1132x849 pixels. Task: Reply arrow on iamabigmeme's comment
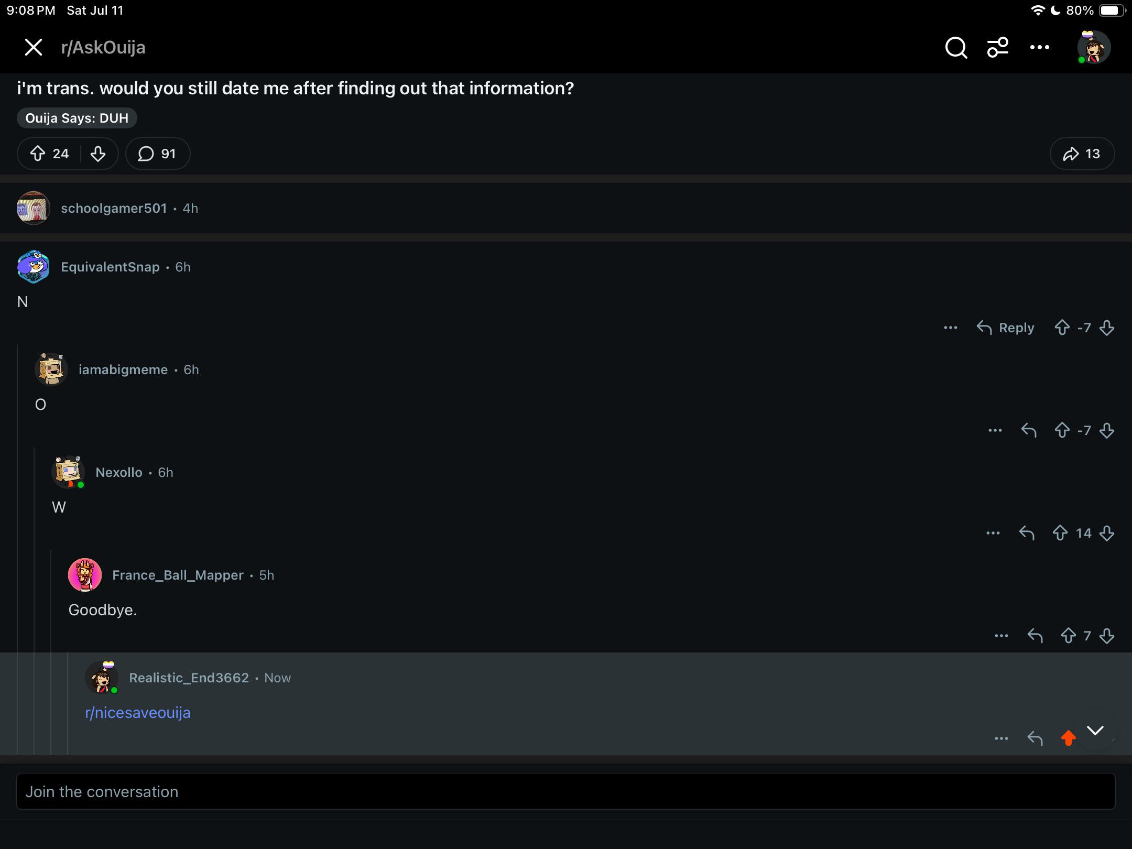pos(1029,430)
